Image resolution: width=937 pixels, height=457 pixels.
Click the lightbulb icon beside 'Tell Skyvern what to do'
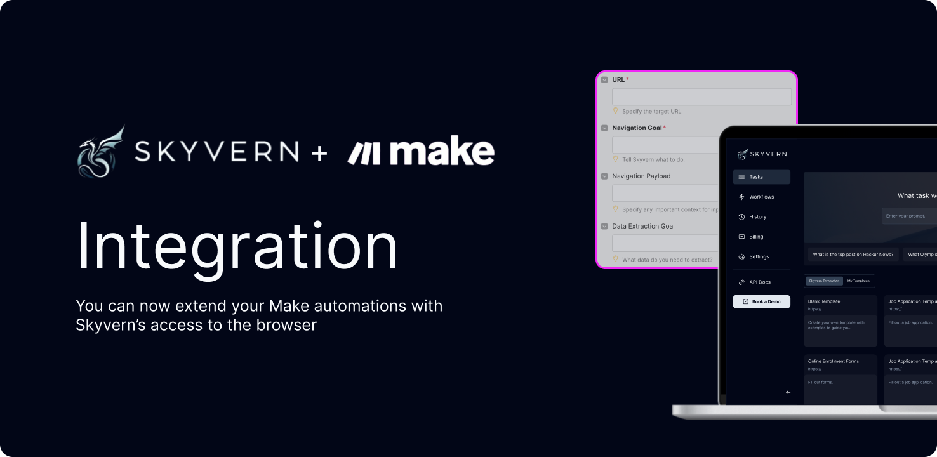[x=615, y=159]
